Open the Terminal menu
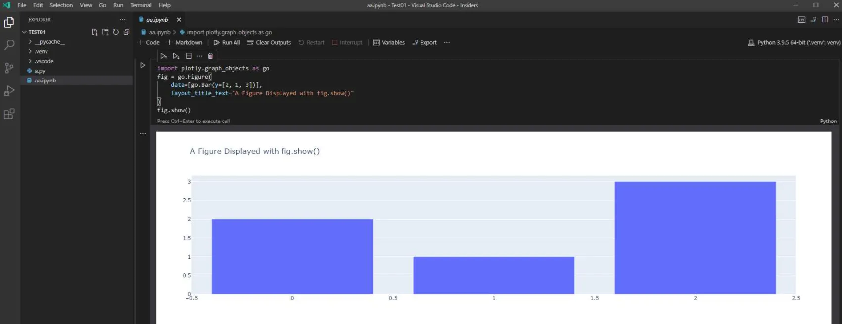The image size is (842, 324). pos(141,5)
